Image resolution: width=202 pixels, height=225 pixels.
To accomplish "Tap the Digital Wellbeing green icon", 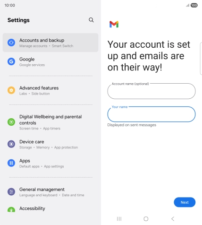I will (x=11, y=122).
